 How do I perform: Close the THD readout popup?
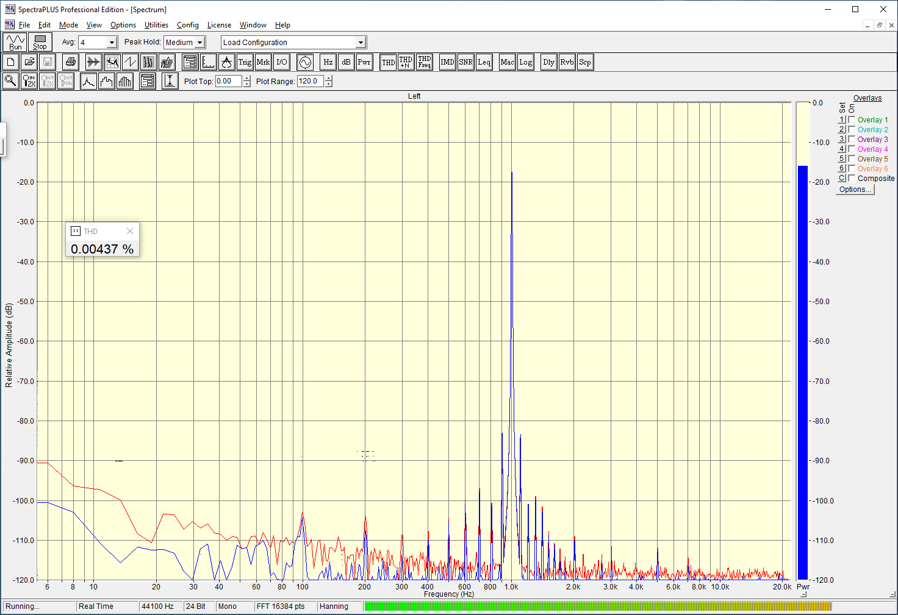coord(130,231)
